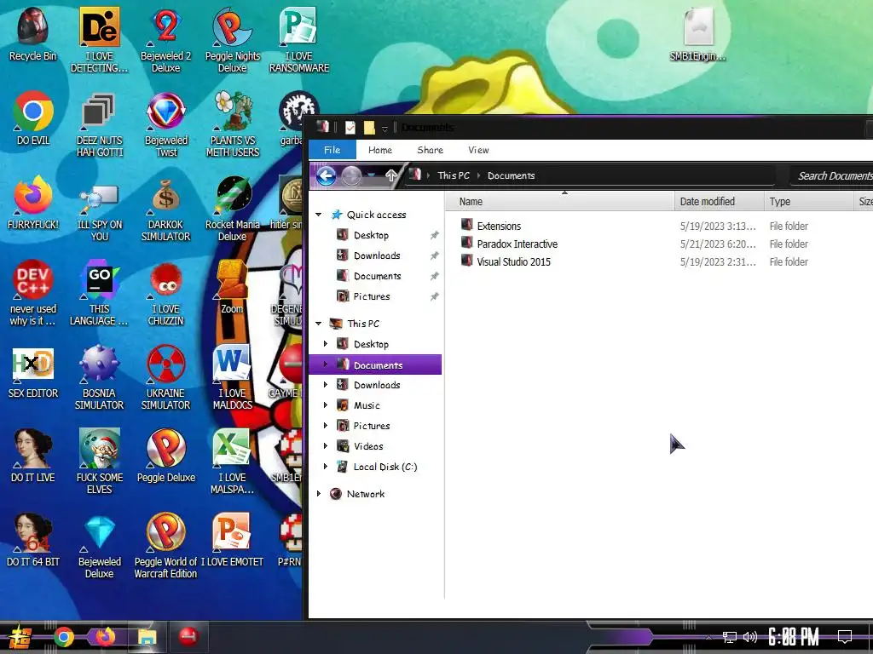
Task: Select the Extensions folder
Action: point(499,226)
